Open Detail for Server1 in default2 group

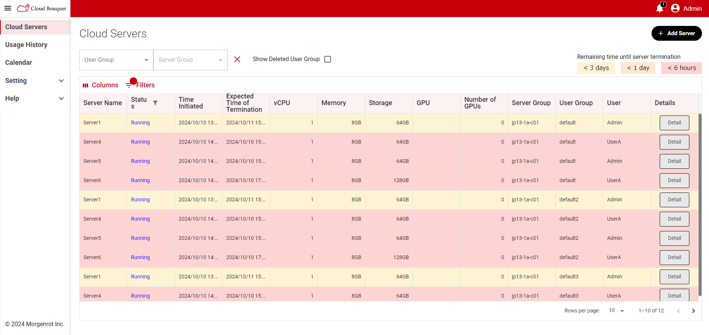(674, 200)
